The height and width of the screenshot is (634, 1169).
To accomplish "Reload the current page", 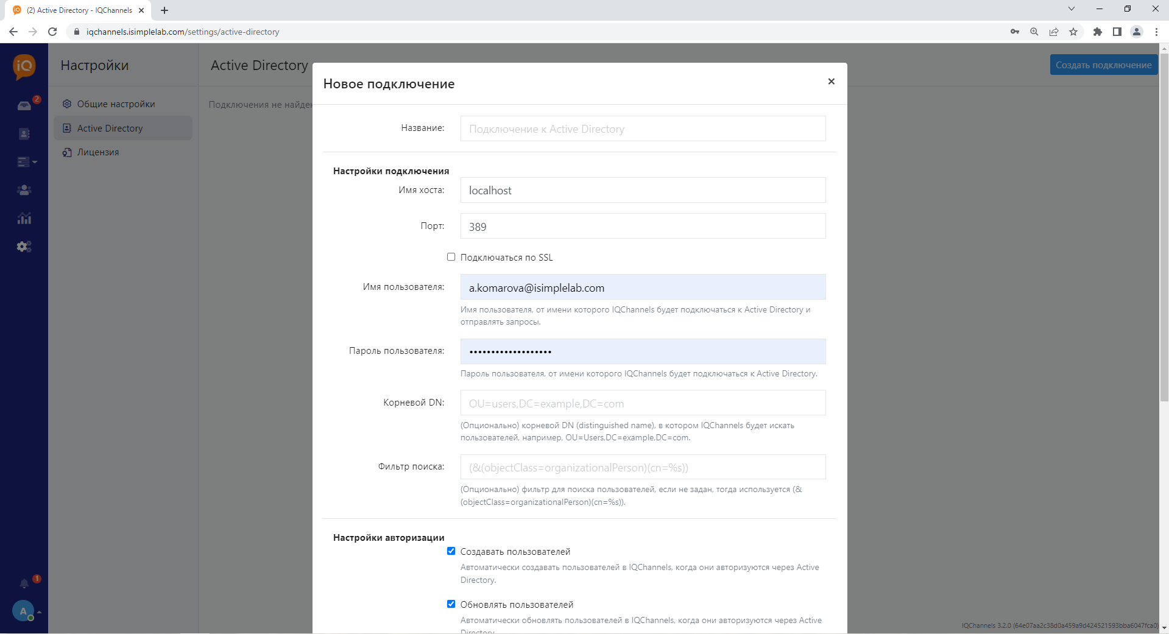I will point(52,32).
